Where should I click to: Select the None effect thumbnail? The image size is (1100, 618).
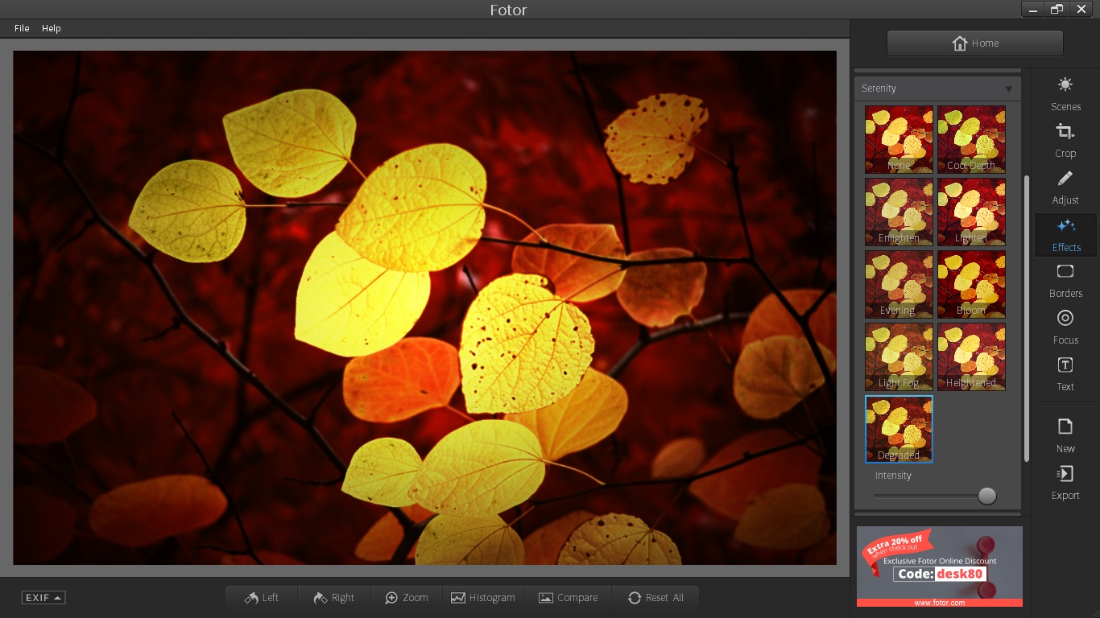pyautogui.click(x=899, y=139)
